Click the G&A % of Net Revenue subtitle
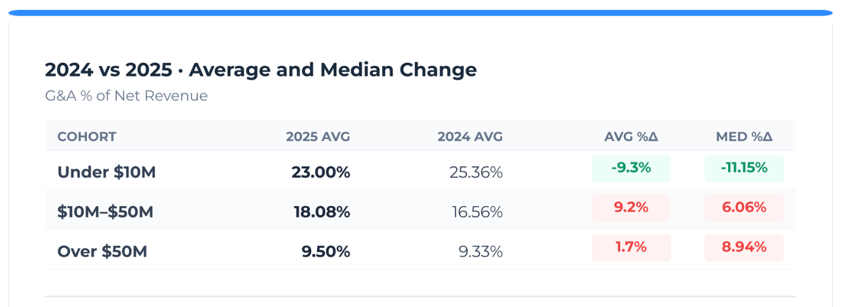The image size is (845, 307). [x=126, y=96]
